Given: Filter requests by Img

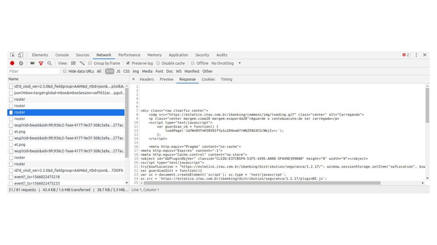Looking at the screenshot, I should tap(136, 71).
